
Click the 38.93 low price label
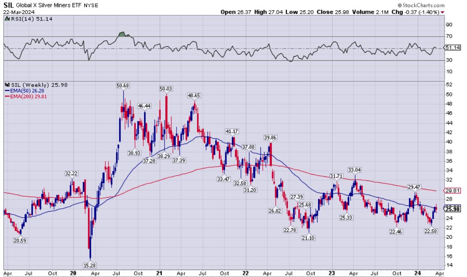[134, 153]
